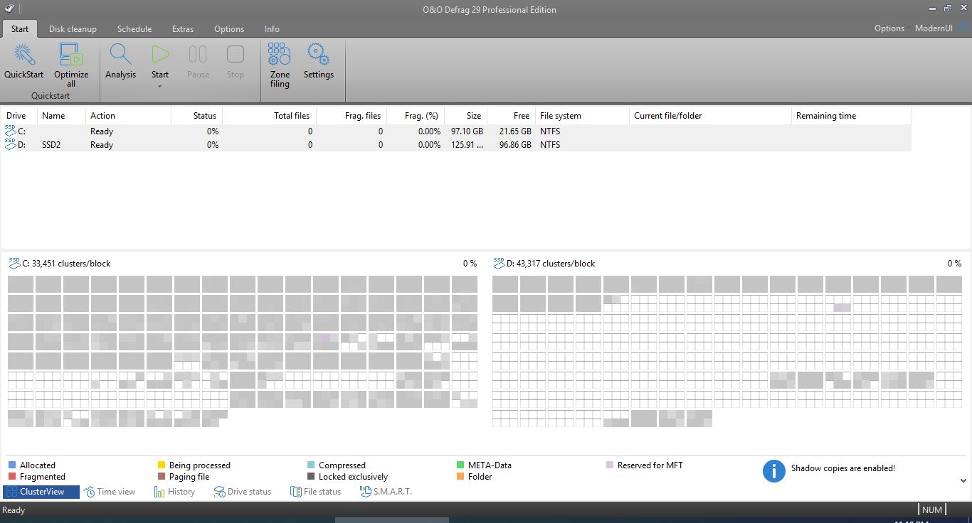972x523 pixels.
Task: Open Zone filing settings
Action: click(x=280, y=65)
